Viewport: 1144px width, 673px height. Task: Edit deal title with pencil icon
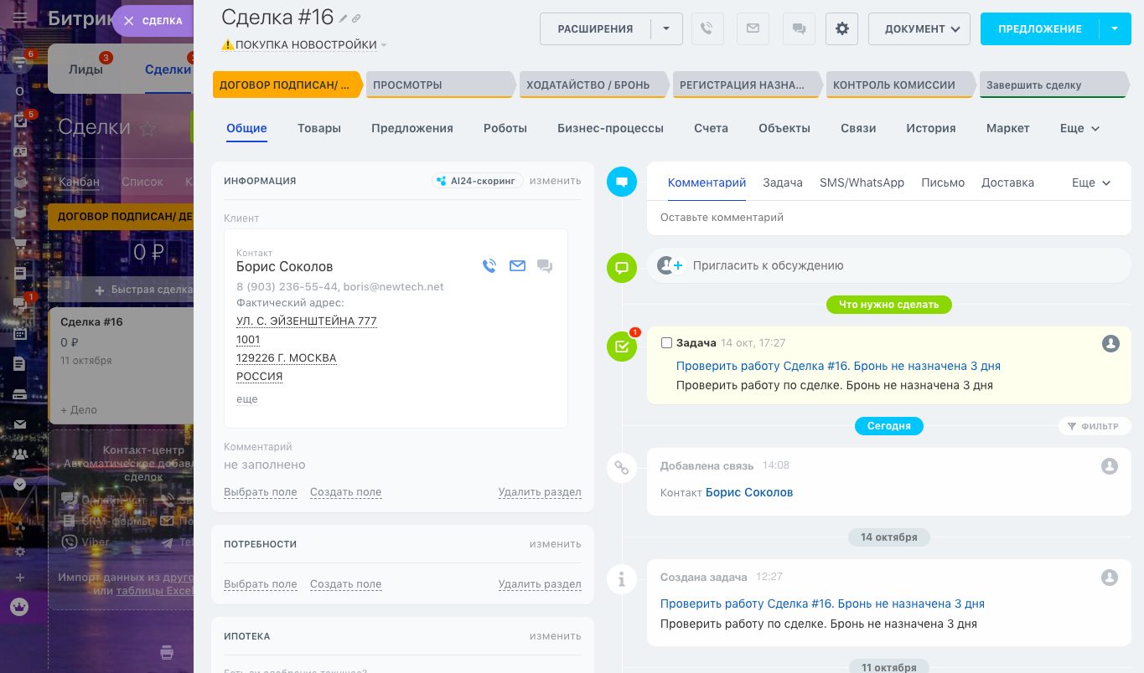click(344, 18)
